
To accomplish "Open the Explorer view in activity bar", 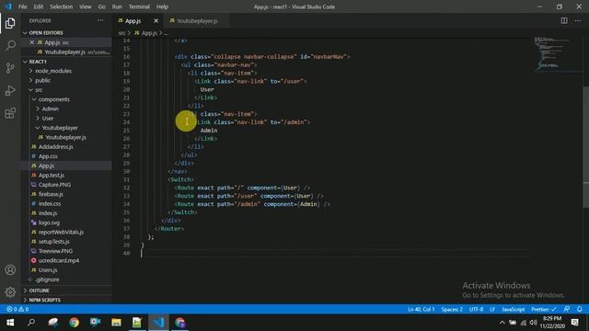I will 10,23.
